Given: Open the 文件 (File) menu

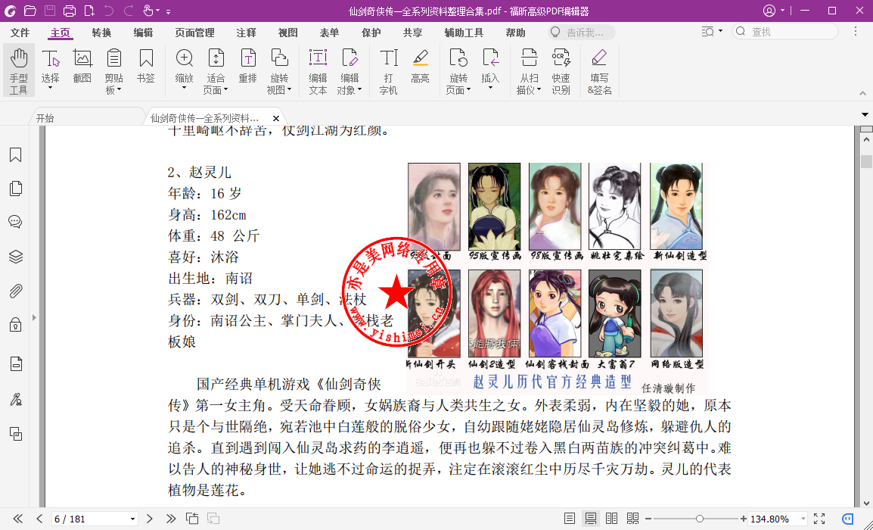Looking at the screenshot, I should [x=20, y=33].
